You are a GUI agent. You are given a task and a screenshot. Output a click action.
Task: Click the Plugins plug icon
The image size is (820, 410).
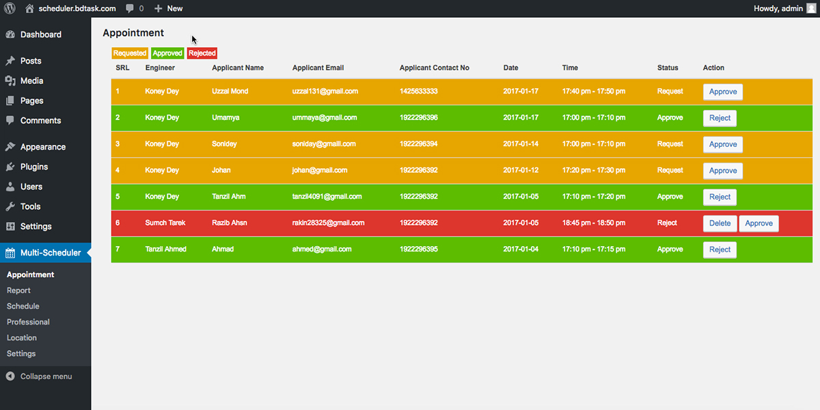10,167
